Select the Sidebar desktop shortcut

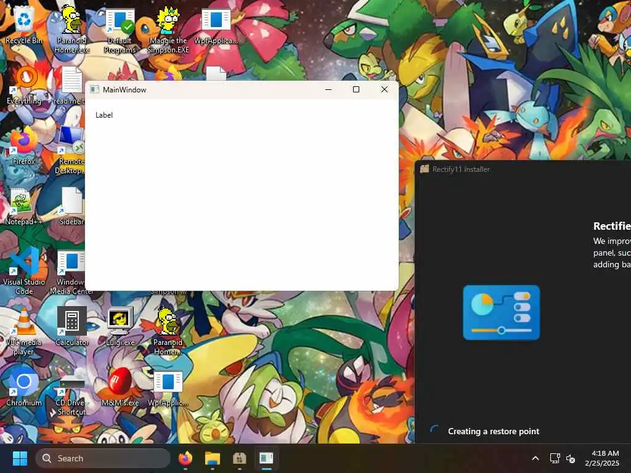click(x=71, y=206)
